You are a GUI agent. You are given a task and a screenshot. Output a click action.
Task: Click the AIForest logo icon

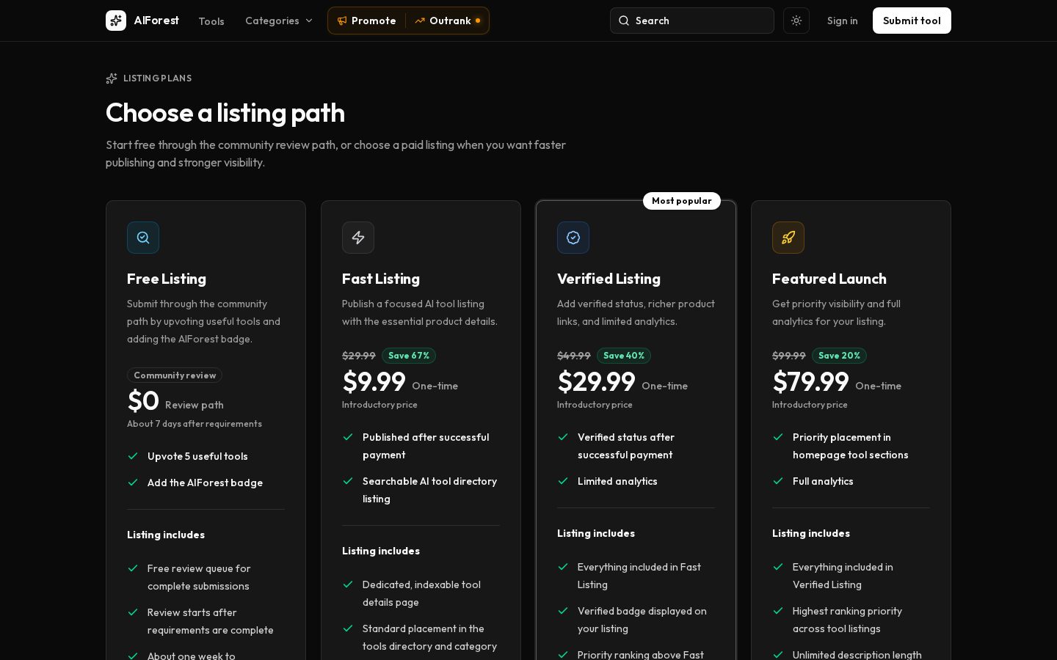point(116,21)
